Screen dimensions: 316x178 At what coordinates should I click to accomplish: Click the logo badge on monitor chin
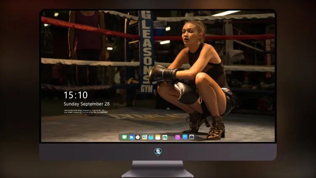coord(158,152)
